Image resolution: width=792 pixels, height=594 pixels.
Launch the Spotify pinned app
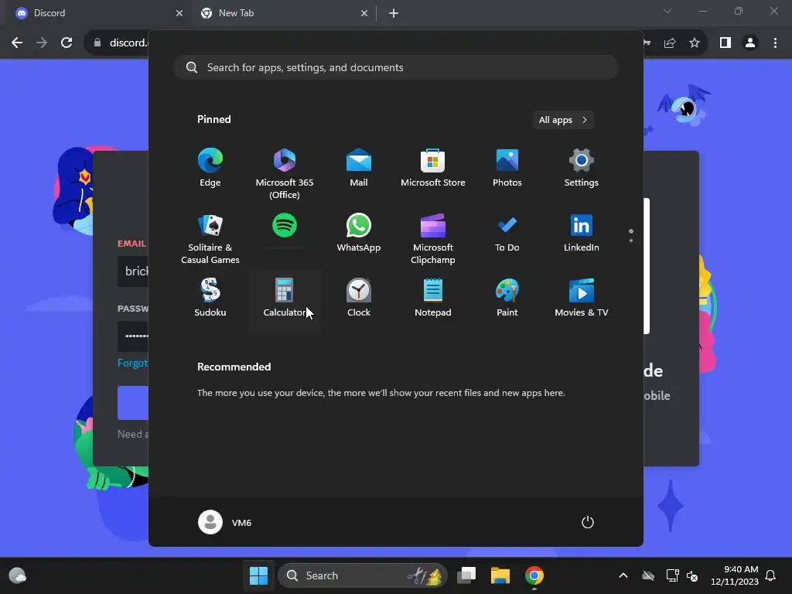[x=285, y=225]
